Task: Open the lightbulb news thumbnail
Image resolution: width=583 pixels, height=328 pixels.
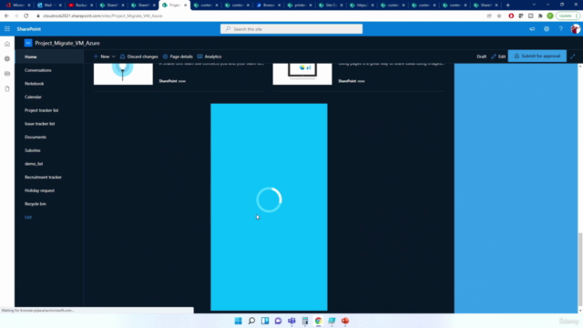Action: pyautogui.click(x=123, y=74)
